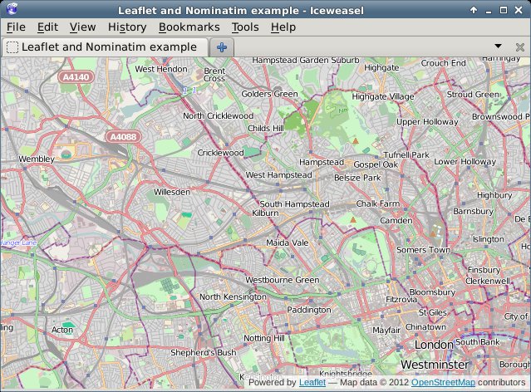Open the File menu
531x392 pixels.
pyautogui.click(x=16, y=27)
